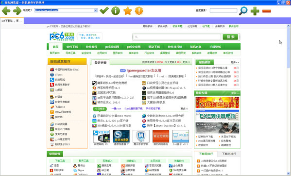Image resolution: width=291 pixels, height=176 pixels.
Task: Click the iTunes text link in sidebar
Action: coord(59,75)
